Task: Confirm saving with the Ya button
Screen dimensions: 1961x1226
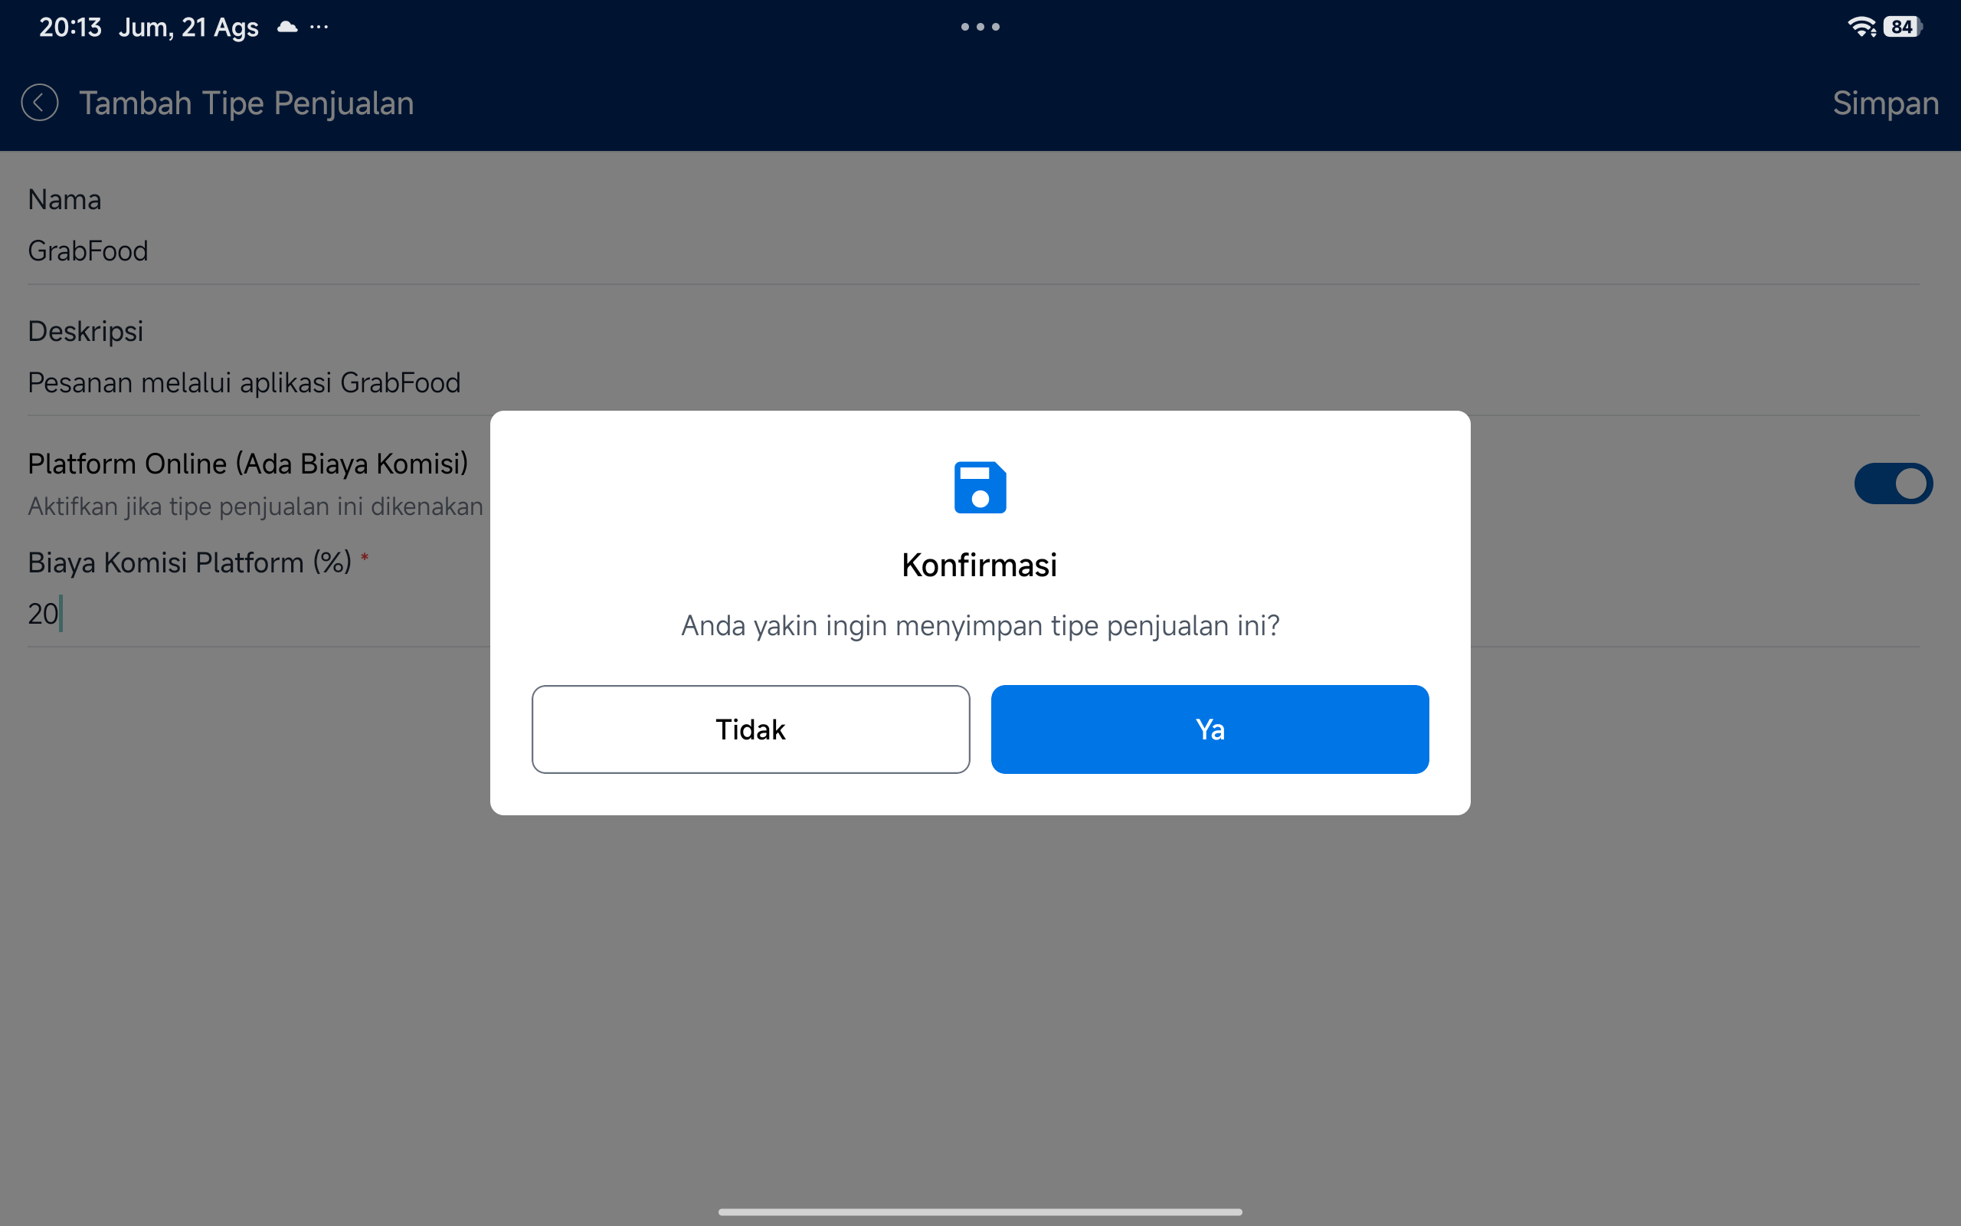Action: click(1209, 729)
